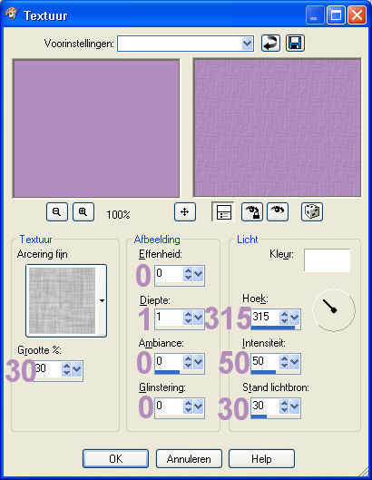Screen dimensions: 372x480
Task: Expand the Arcering fijn texture picker arrow
Action: pos(102,301)
